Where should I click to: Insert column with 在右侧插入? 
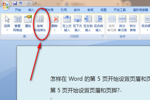(x=98, y=23)
